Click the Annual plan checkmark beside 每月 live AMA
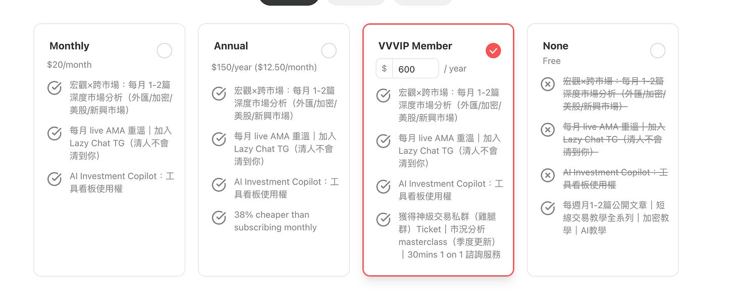 pos(219,139)
